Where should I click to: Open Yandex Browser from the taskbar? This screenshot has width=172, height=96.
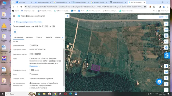(x=49, y=94)
